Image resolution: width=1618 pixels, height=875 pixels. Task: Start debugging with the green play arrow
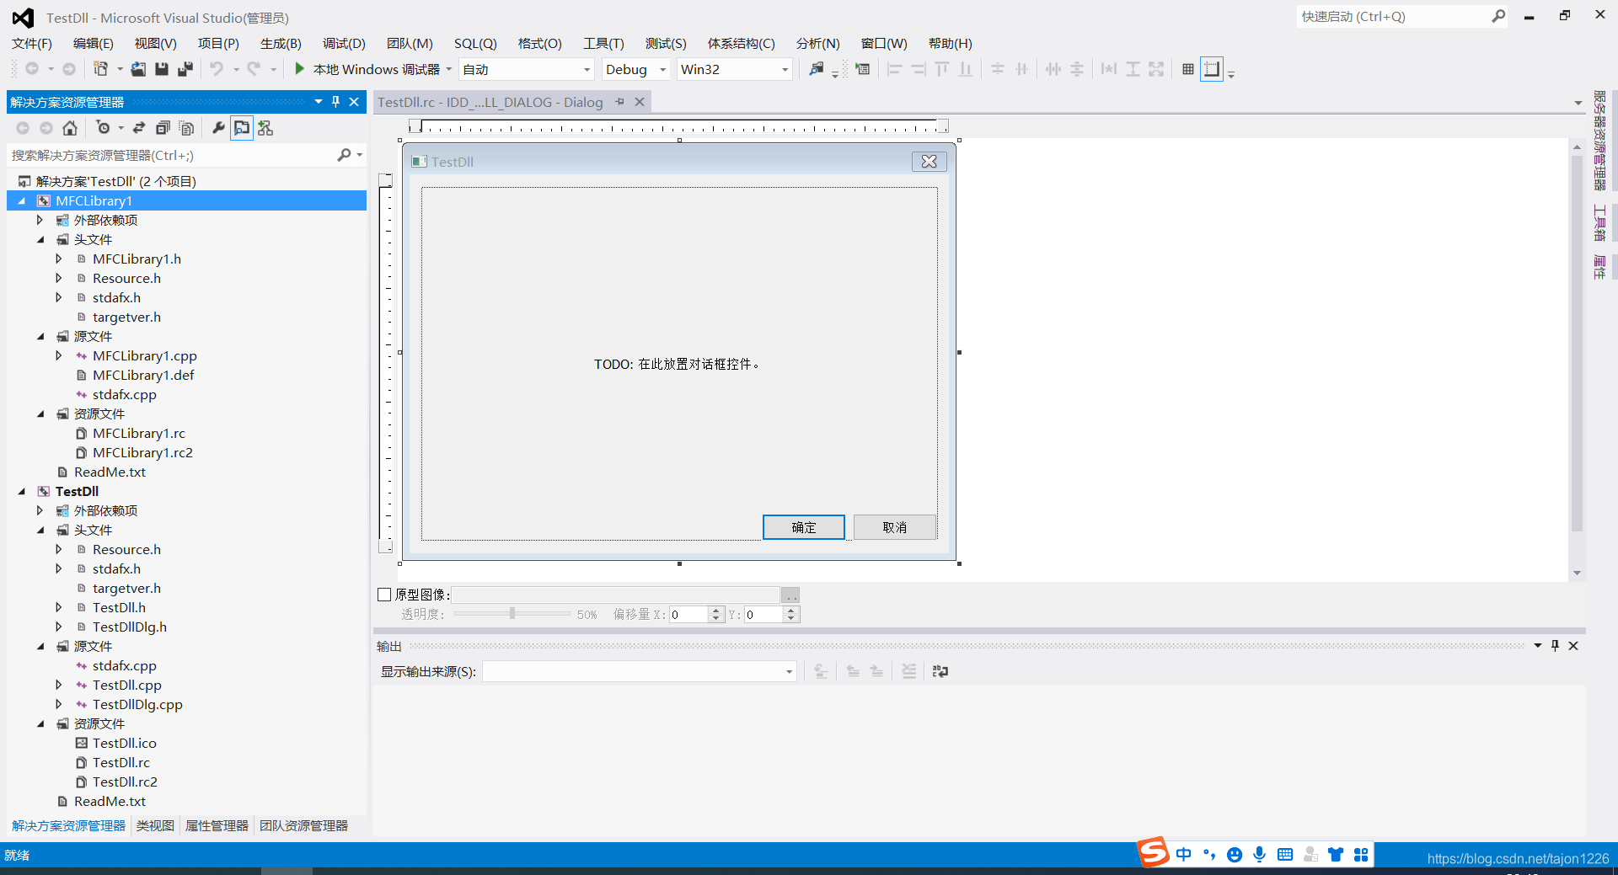tap(299, 69)
